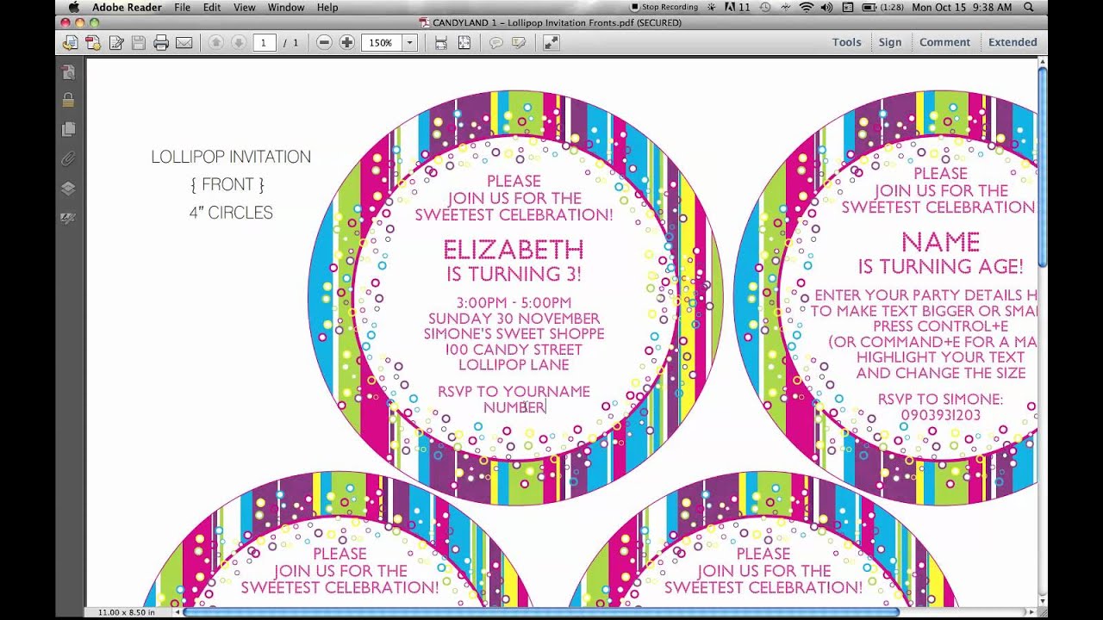Click the NAME field on second invitation
Viewport: 1103px width, 620px height.
[940, 242]
